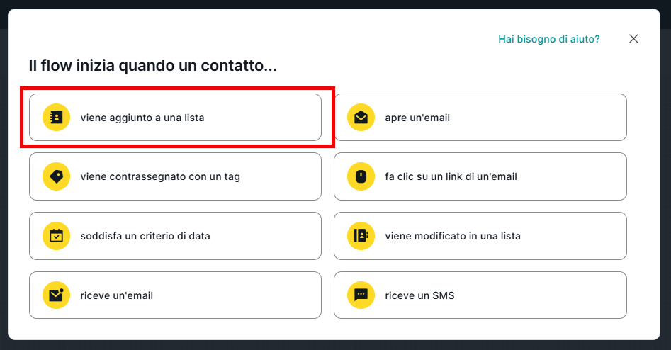671x350 pixels.
Task: Choose the 'riceve un SMS' label
Action: (419, 295)
